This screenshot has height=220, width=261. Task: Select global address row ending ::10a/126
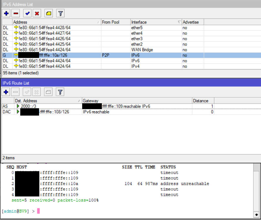132,55
